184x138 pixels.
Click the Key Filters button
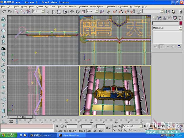(132, 130)
